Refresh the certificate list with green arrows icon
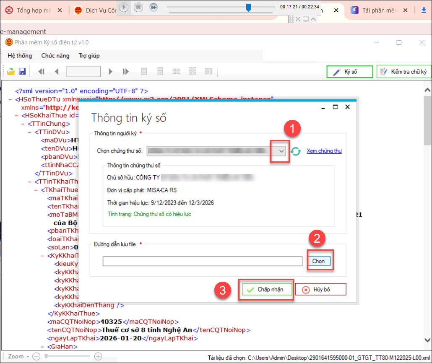This screenshot has height=363, width=432. point(296,151)
